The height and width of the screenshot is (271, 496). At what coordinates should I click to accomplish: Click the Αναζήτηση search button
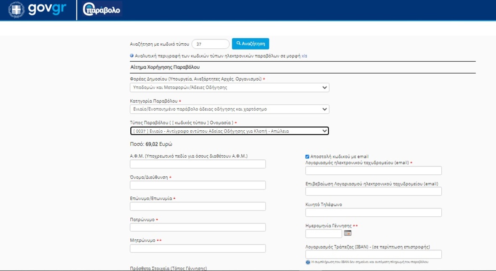tap(251, 44)
